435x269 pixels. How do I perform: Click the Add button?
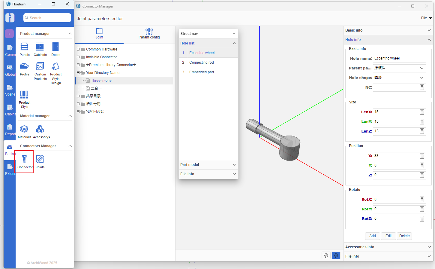pos(372,236)
